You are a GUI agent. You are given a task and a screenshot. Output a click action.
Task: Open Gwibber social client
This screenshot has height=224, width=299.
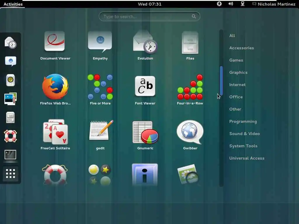tap(190, 134)
